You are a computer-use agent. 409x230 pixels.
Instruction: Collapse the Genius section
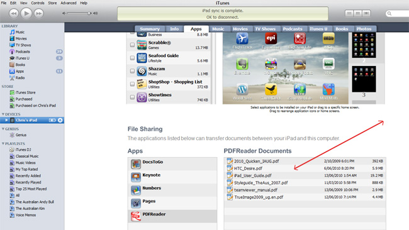coord(3,129)
